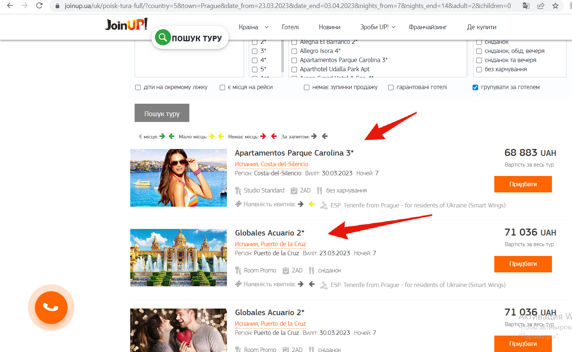
Task: Click airplane seat icon beside Carolina flight info
Action: [324, 205]
